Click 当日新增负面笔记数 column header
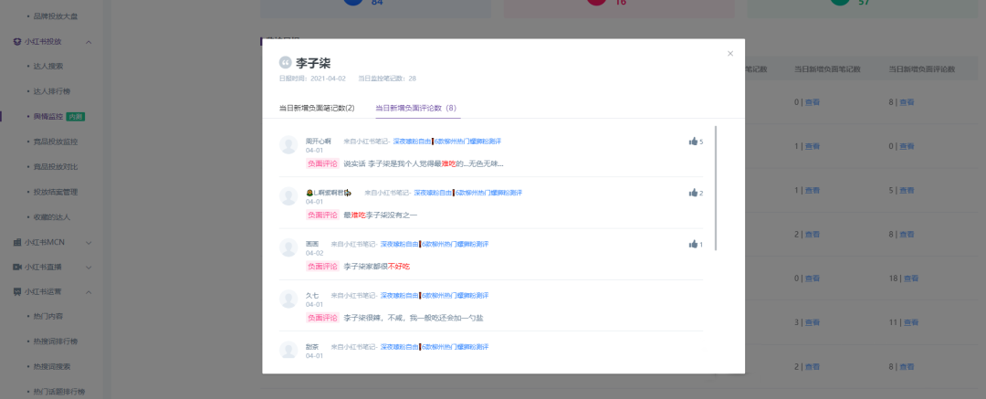986x399 pixels. [x=827, y=69]
